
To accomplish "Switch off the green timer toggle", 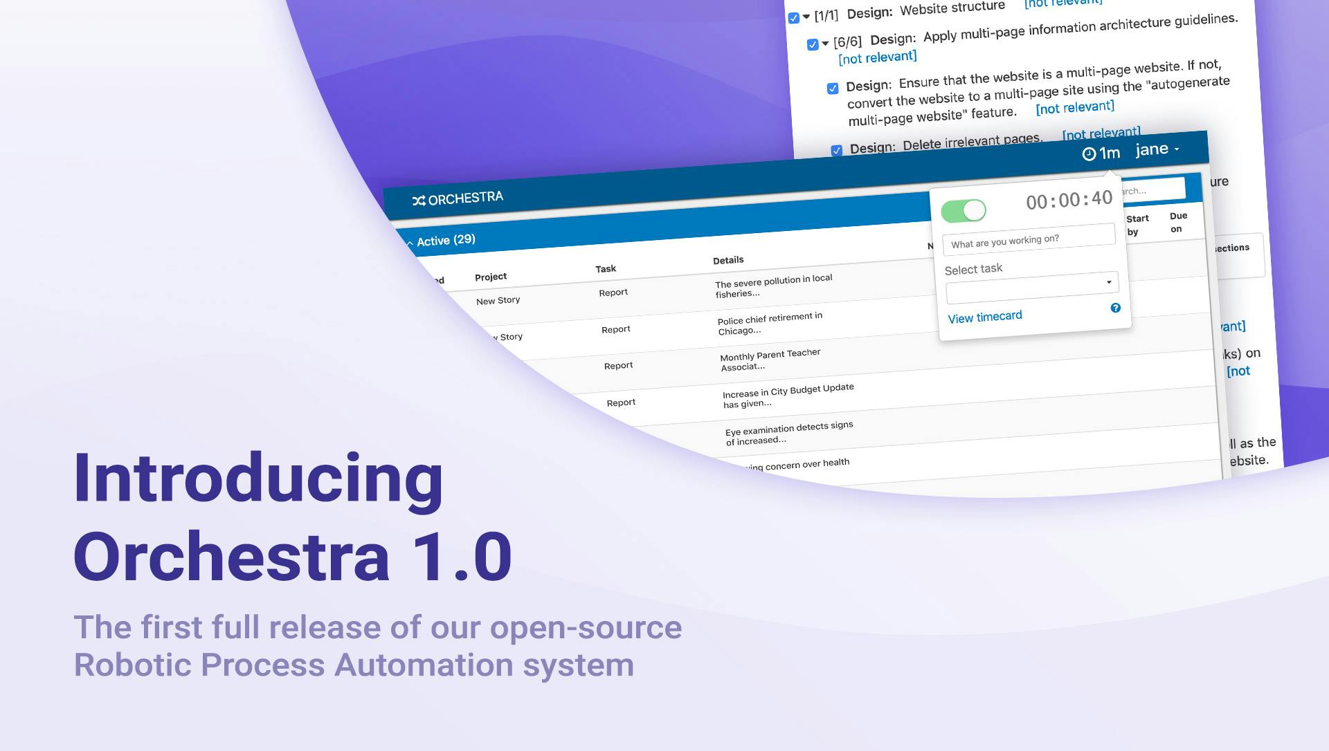I will pos(964,210).
